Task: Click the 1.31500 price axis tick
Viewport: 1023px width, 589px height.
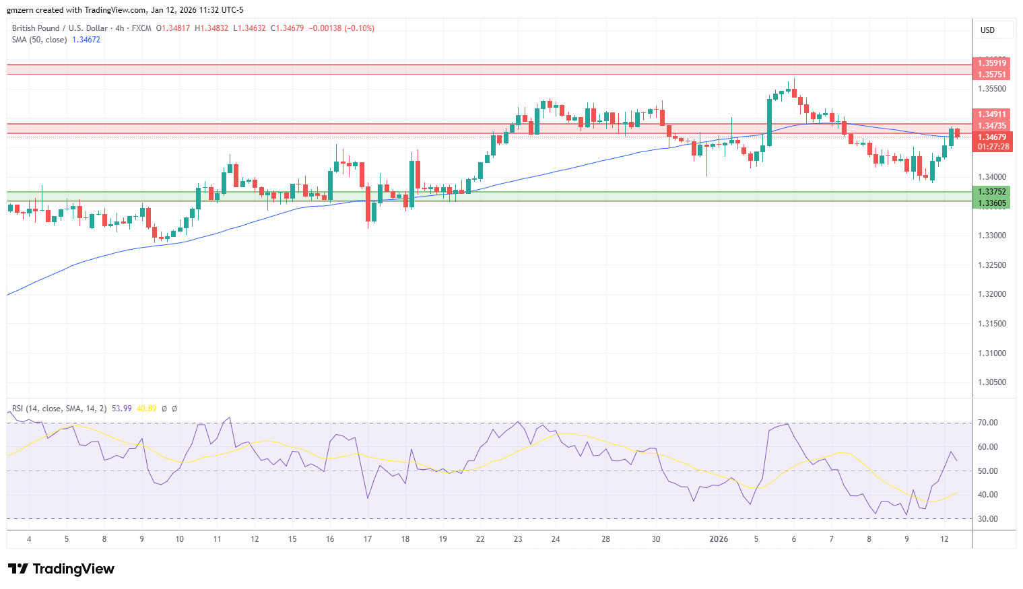Action: tap(992, 324)
